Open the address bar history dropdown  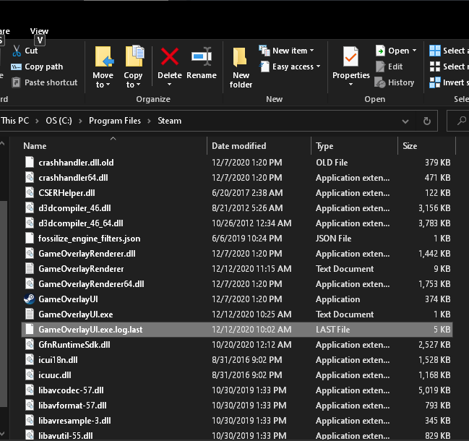pyautogui.click(x=405, y=121)
